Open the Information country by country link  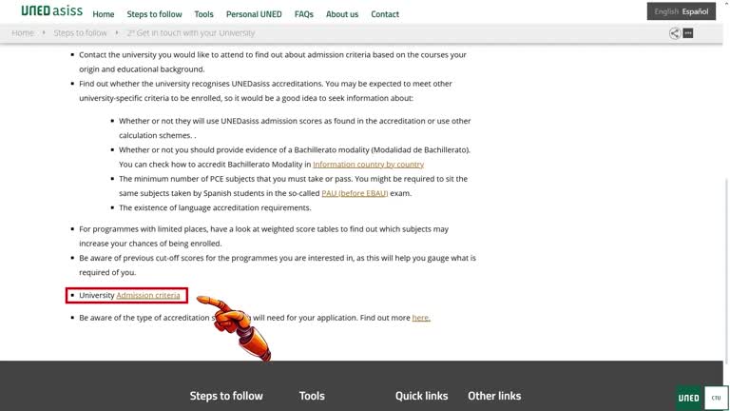pyautogui.click(x=368, y=165)
